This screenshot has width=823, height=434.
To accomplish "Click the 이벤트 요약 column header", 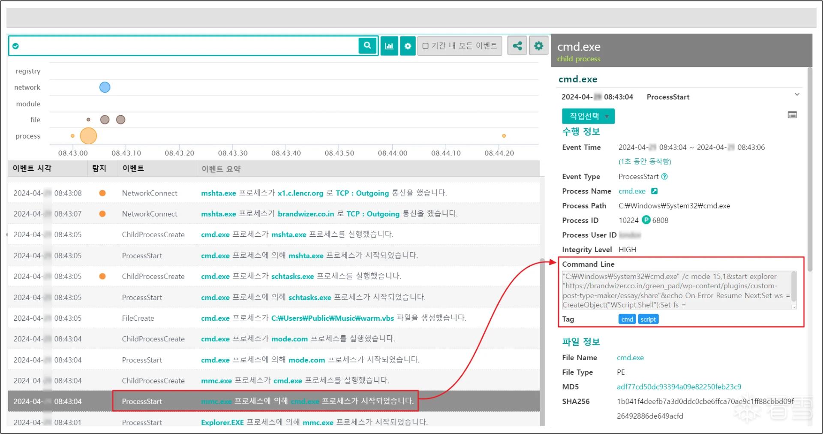I will (x=221, y=169).
